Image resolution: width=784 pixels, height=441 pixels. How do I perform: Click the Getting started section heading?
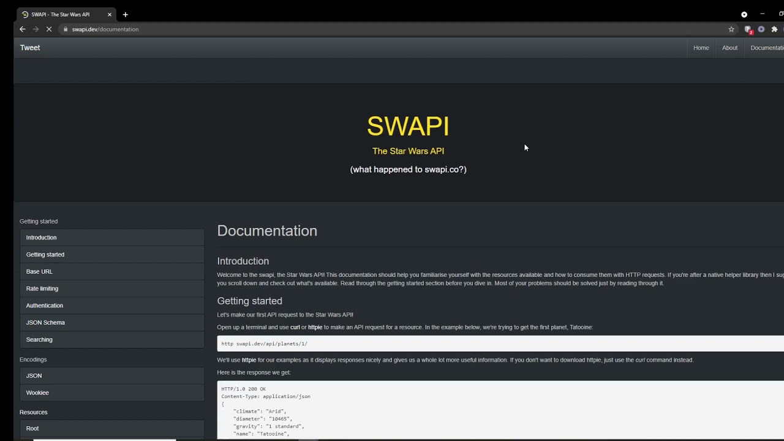coord(249,301)
